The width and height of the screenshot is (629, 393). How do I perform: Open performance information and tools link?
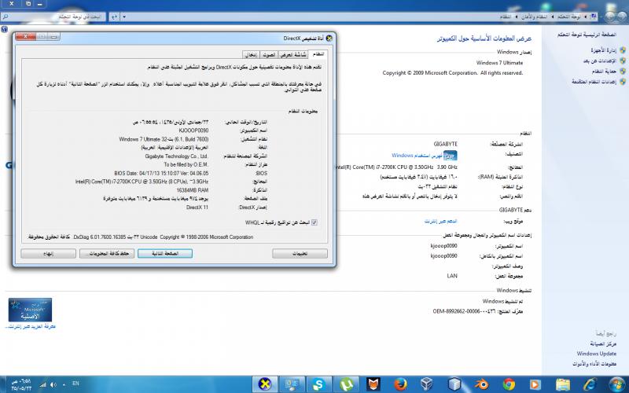pos(594,364)
